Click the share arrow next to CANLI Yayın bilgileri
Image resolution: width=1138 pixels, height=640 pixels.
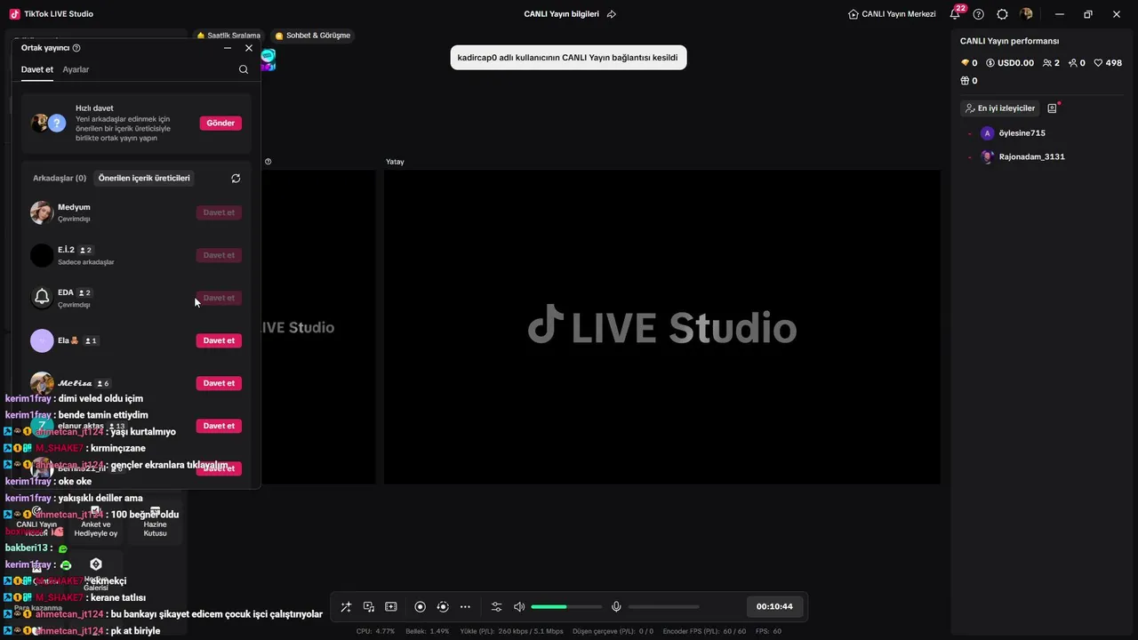[x=612, y=14]
